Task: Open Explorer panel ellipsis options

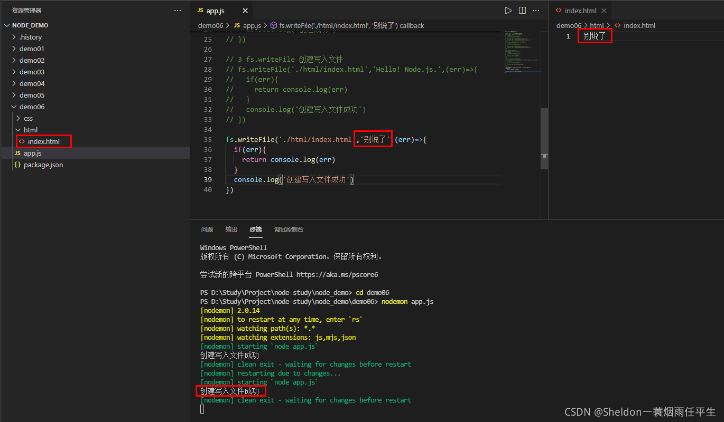Action: pyautogui.click(x=178, y=11)
